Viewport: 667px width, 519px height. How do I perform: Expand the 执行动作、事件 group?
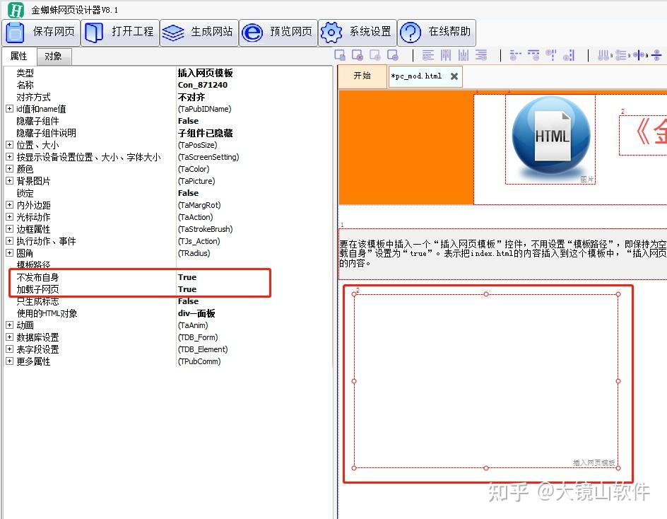pyautogui.click(x=9, y=240)
